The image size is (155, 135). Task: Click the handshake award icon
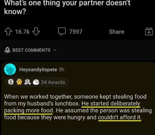click(28, 82)
